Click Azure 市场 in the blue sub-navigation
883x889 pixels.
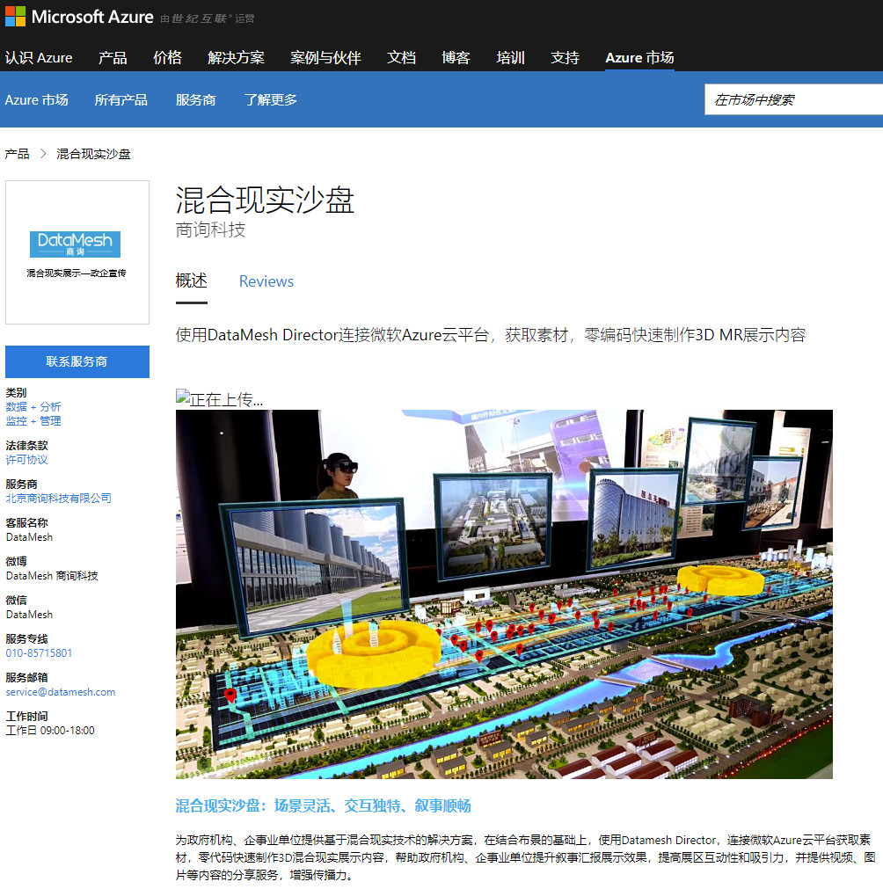click(36, 99)
